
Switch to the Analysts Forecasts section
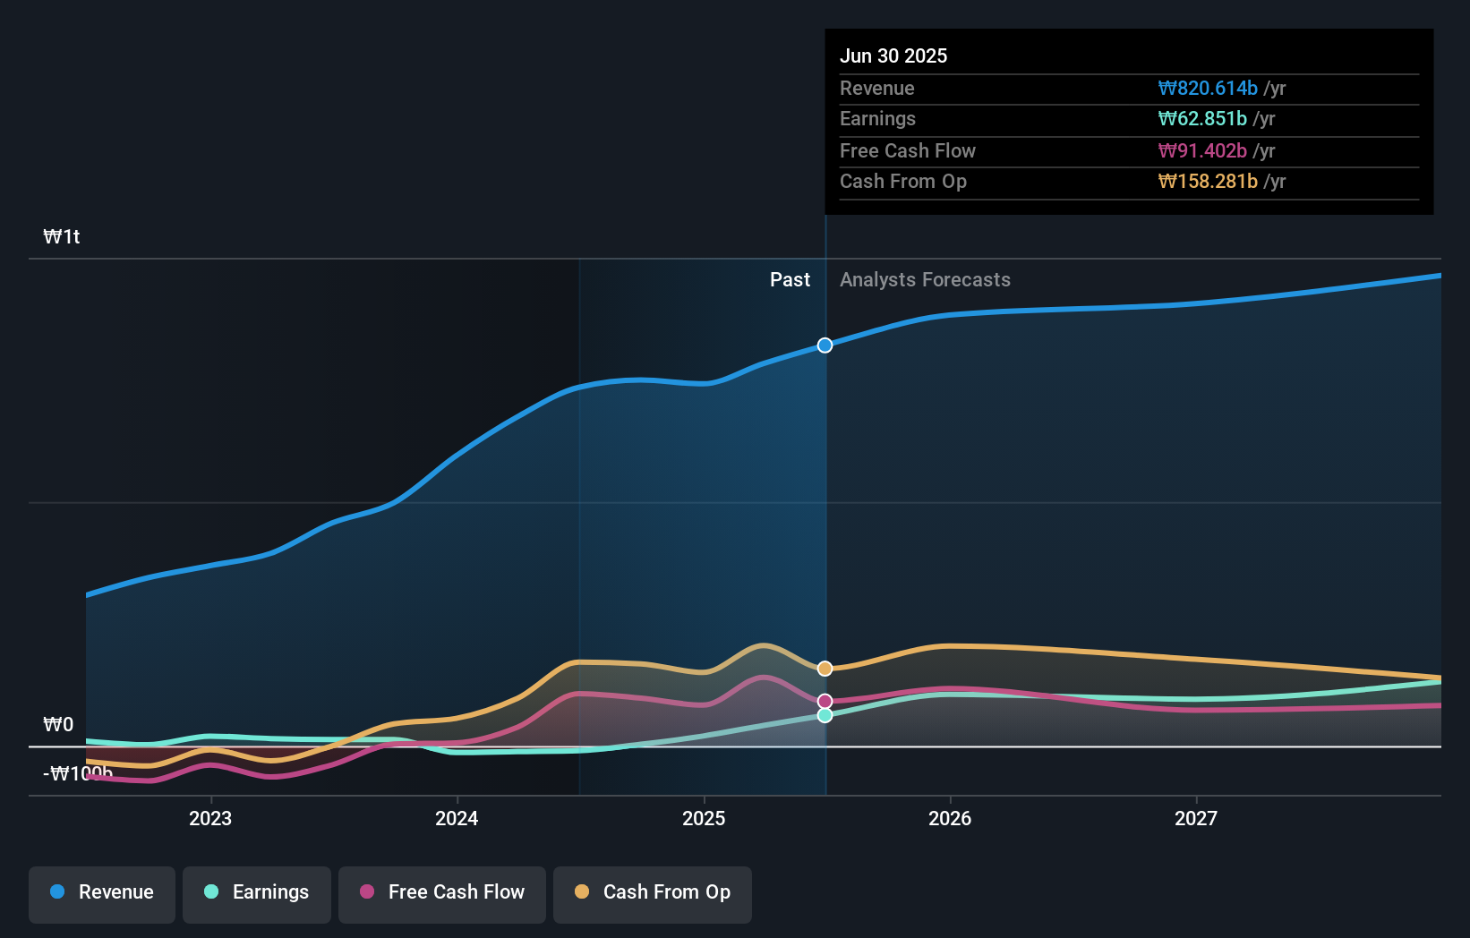coord(925,279)
